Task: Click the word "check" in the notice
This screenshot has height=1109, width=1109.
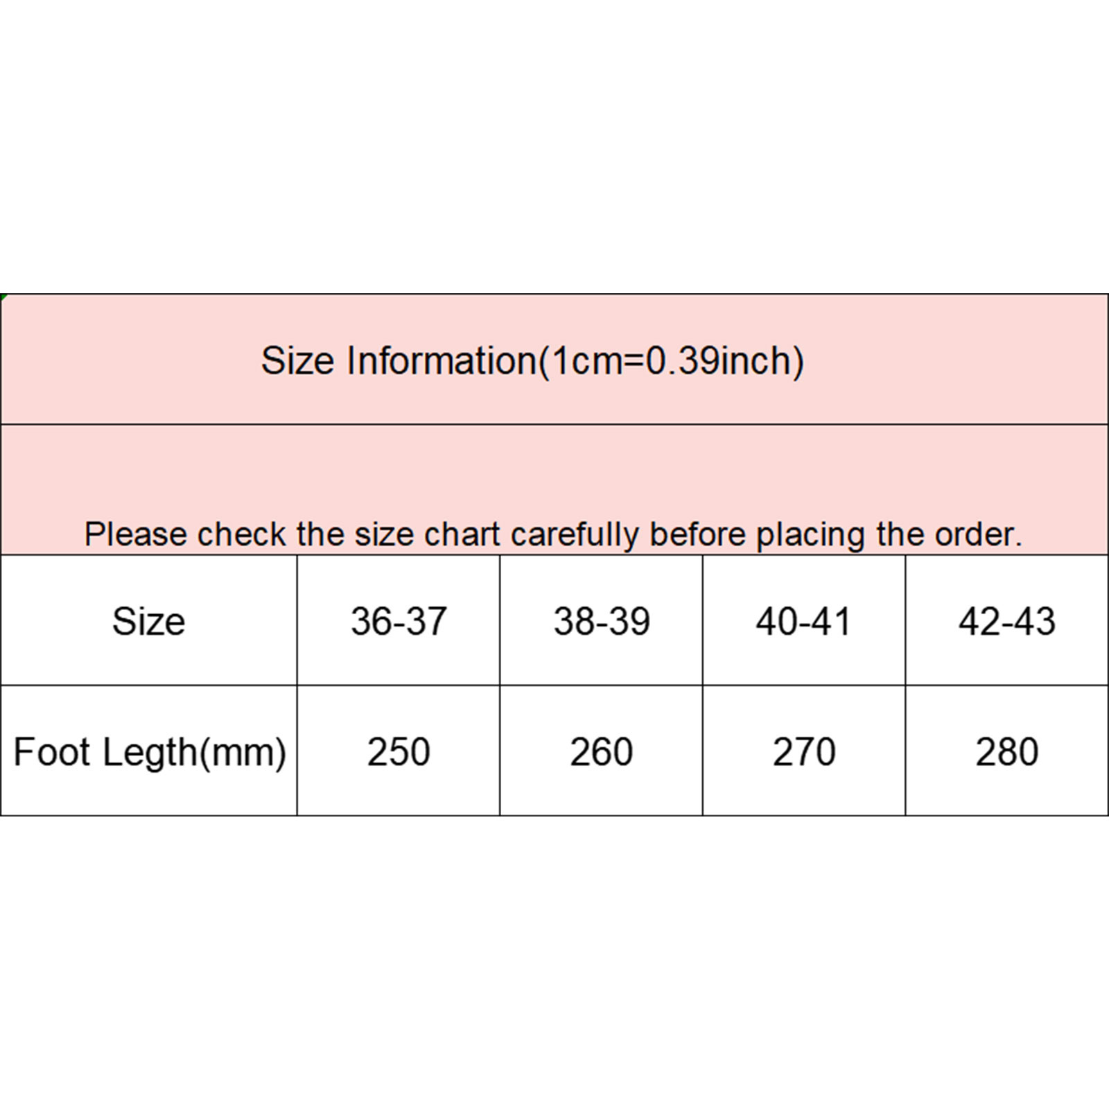Action: (241, 534)
